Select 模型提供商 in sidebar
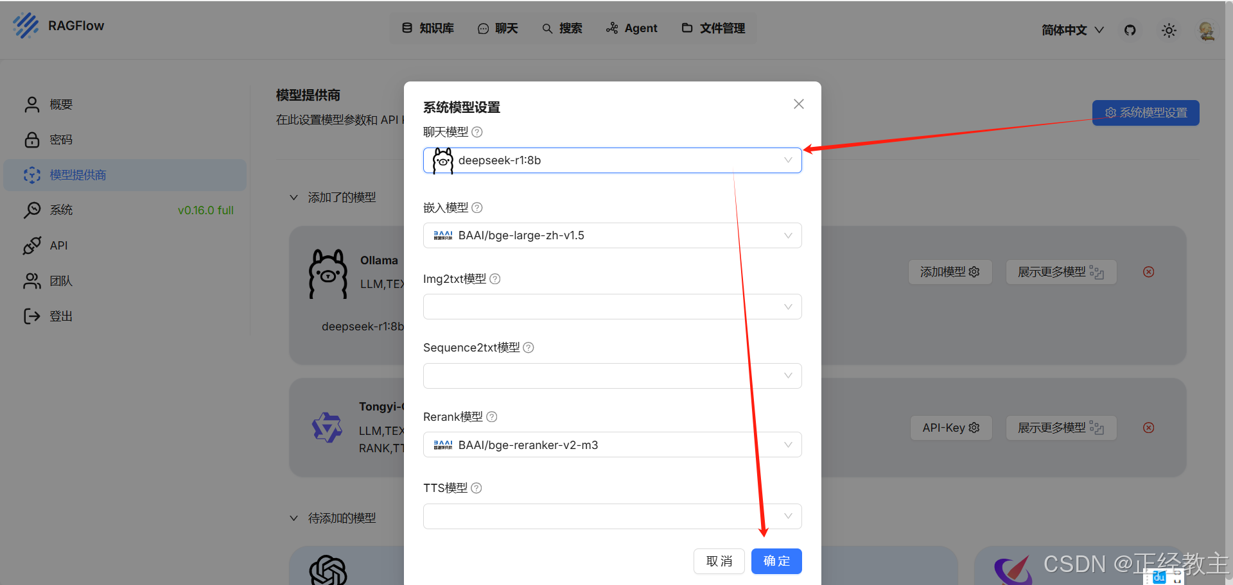This screenshot has height=585, width=1233. (x=125, y=175)
